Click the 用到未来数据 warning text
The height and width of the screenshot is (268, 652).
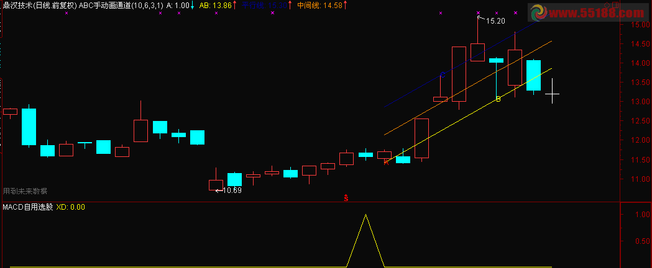[25, 191]
